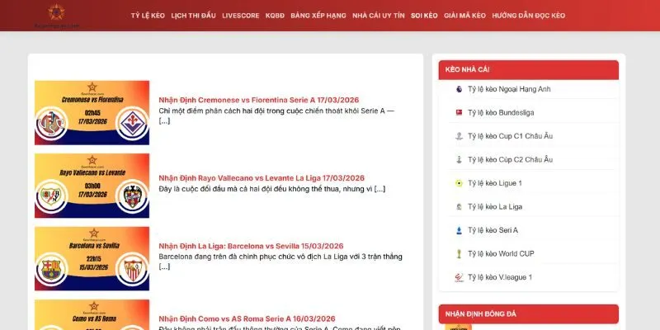
Task: Click the Bundesliga icon in the sidebar
Action: 459,112
